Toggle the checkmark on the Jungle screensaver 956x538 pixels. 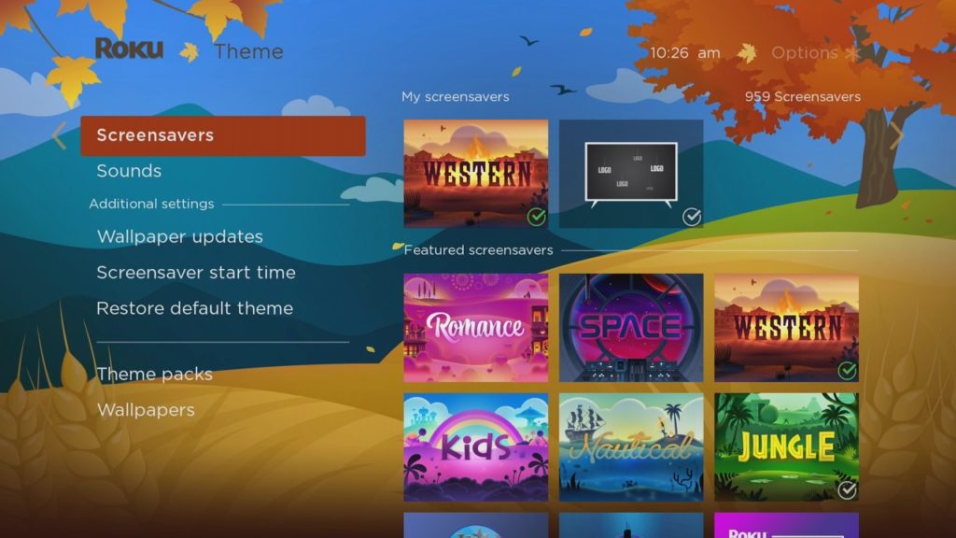(x=847, y=489)
